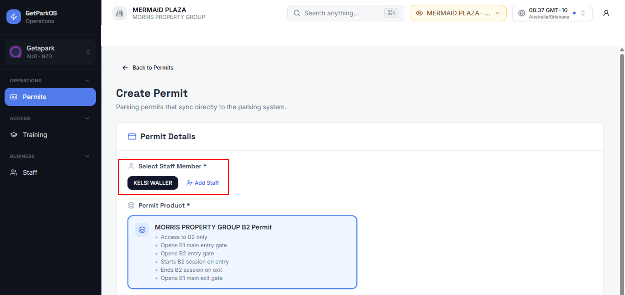Click the Getapark organization avatar
Image resolution: width=625 pixels, height=295 pixels.
16,52
